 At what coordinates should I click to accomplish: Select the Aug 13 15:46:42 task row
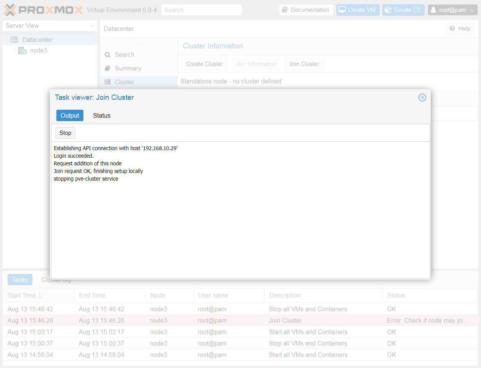(240, 309)
